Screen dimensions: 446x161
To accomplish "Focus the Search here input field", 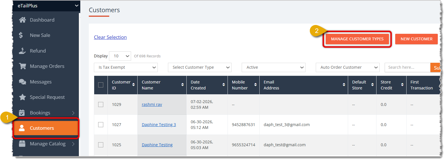I will (x=407, y=67).
